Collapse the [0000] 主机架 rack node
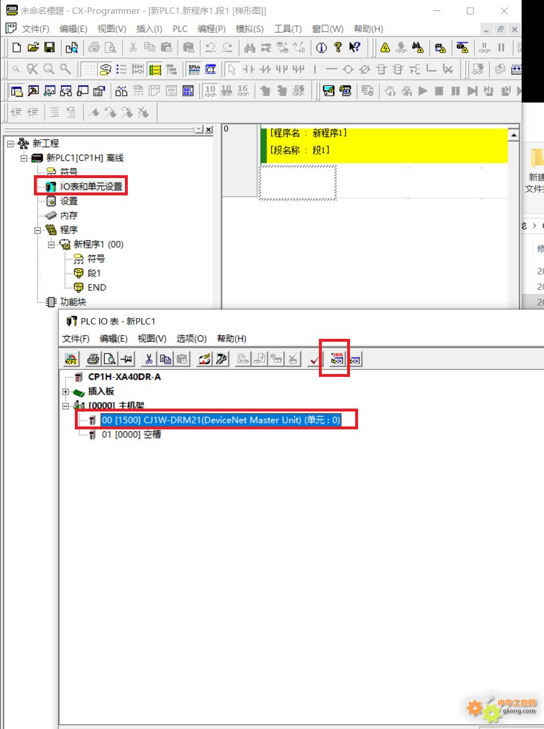This screenshot has width=544, height=729. pos(66,406)
